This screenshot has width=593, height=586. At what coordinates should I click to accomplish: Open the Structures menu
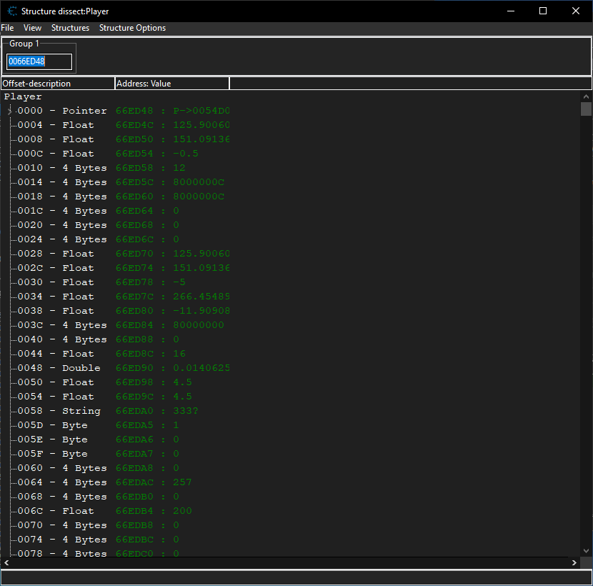click(x=70, y=28)
